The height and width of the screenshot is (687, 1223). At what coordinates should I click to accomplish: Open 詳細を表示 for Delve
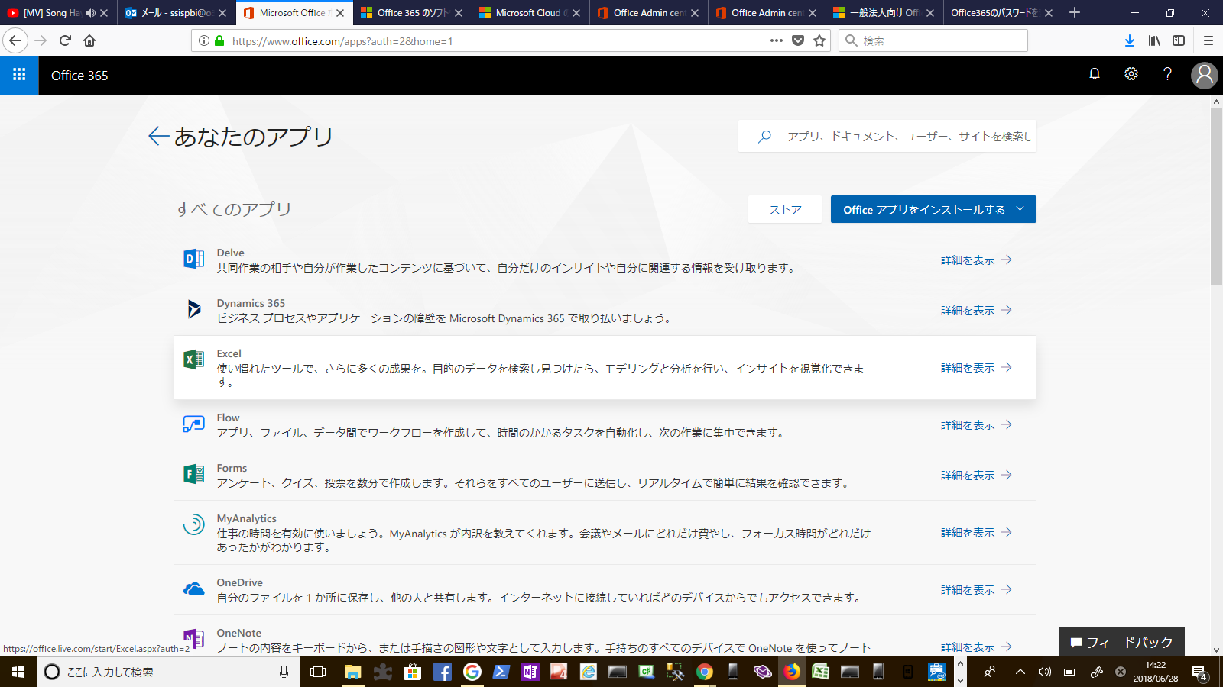(976, 260)
